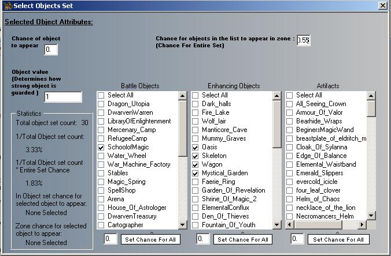The height and width of the screenshot is (256, 391).
Task: Uncheck the Oasis checkbox
Action: pos(196,147)
